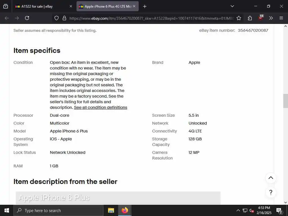
Task: Select the Network value Unlocked
Action: 198,123
